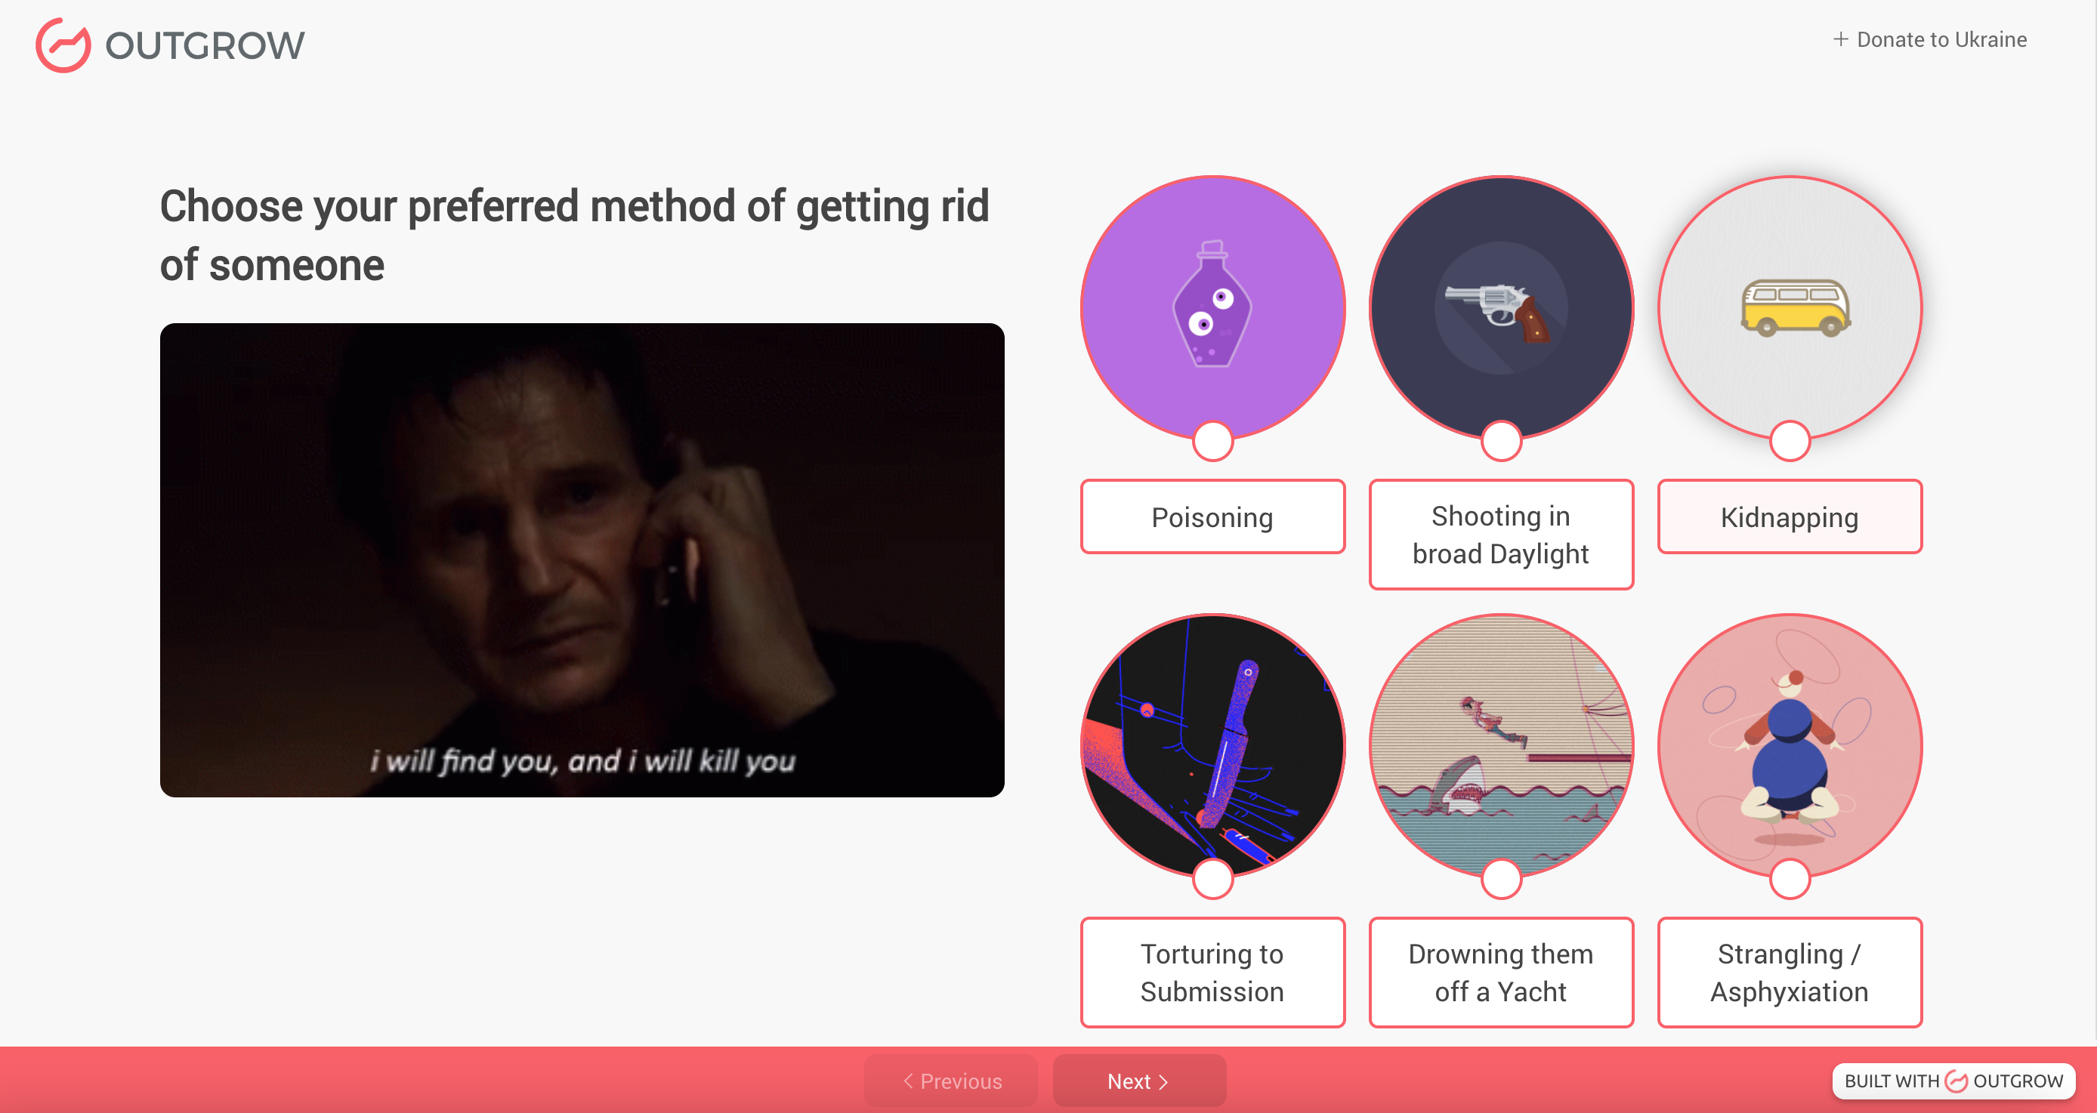Click the knife illustration image
This screenshot has width=2097, height=1113.
point(1212,745)
